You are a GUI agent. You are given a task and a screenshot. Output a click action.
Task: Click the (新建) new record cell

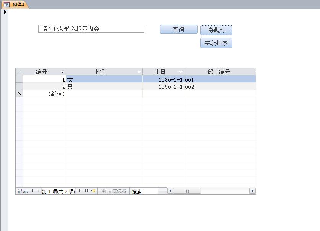pos(44,94)
